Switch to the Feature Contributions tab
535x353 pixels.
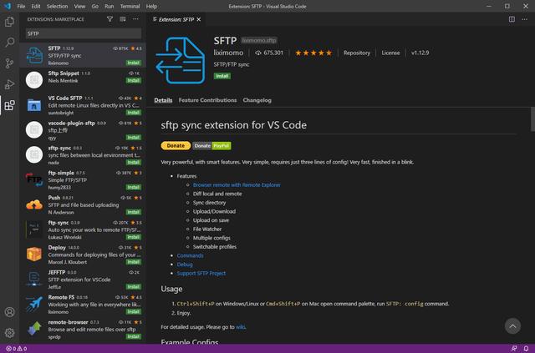[x=207, y=100]
